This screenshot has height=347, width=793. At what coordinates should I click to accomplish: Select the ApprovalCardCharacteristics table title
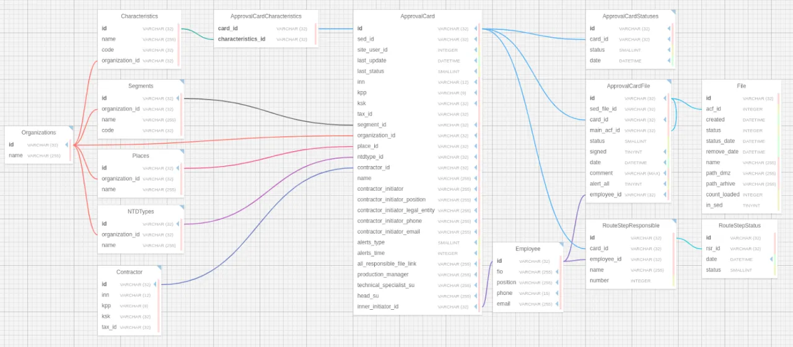(x=266, y=16)
